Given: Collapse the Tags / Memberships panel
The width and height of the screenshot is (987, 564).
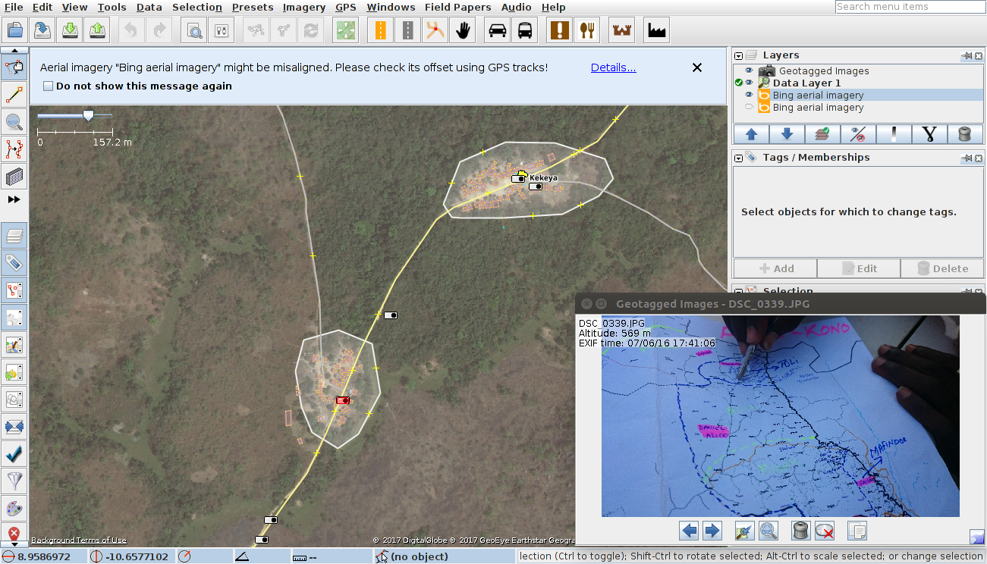Looking at the screenshot, I should 737,158.
